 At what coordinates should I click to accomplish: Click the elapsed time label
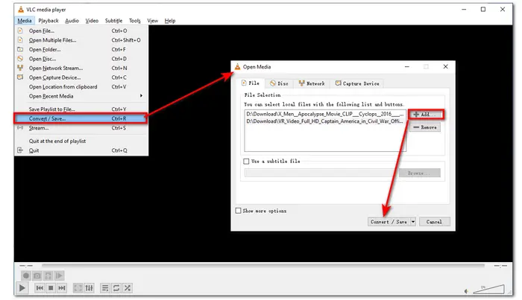coord(25,266)
